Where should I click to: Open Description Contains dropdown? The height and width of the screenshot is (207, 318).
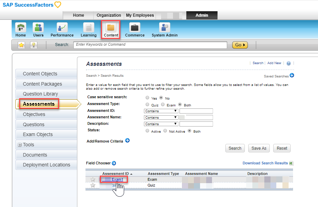(161, 124)
